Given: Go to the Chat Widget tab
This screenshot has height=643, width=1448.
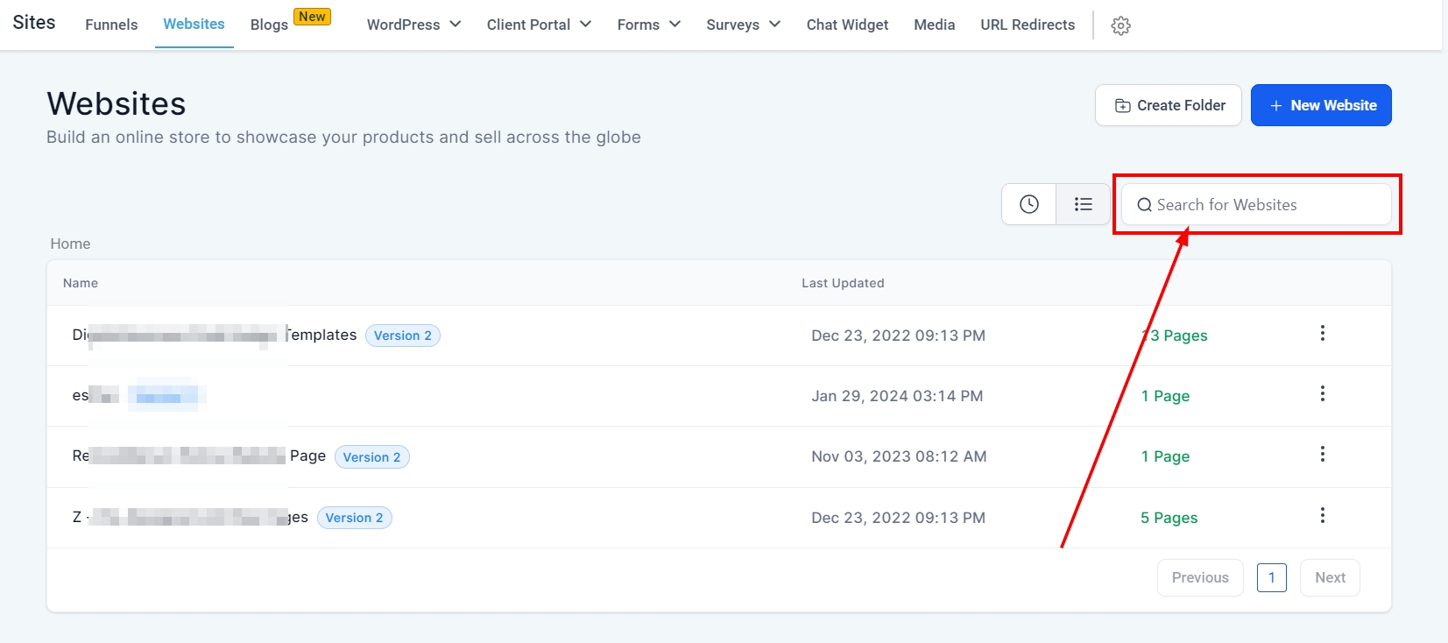Looking at the screenshot, I should coord(847,25).
